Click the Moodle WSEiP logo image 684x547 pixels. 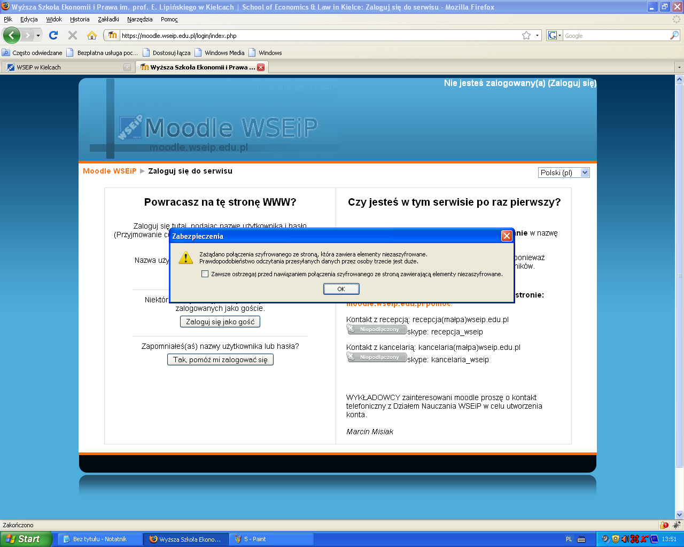coord(217,128)
